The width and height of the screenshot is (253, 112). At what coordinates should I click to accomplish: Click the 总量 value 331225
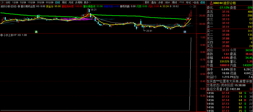point(224,62)
